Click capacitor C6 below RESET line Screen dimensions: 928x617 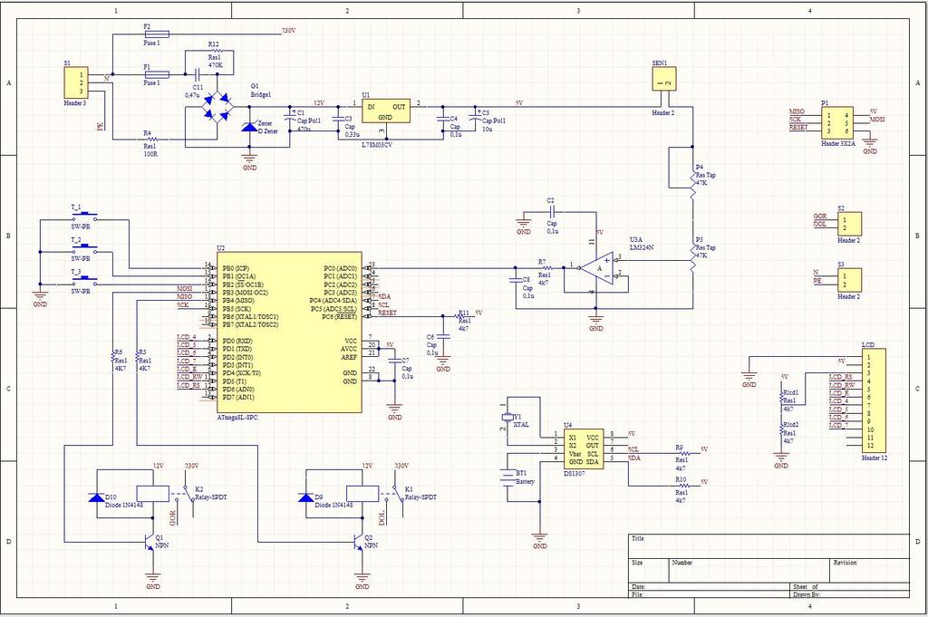[x=443, y=337]
